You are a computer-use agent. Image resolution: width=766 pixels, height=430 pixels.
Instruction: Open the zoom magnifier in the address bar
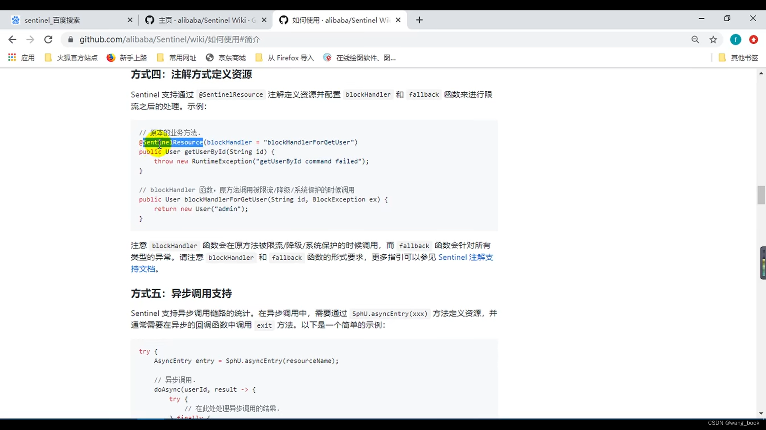[695, 39]
